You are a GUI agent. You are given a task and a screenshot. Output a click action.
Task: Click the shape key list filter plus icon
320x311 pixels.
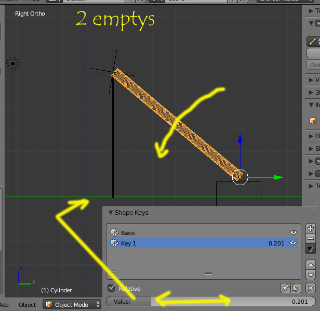tap(114, 273)
